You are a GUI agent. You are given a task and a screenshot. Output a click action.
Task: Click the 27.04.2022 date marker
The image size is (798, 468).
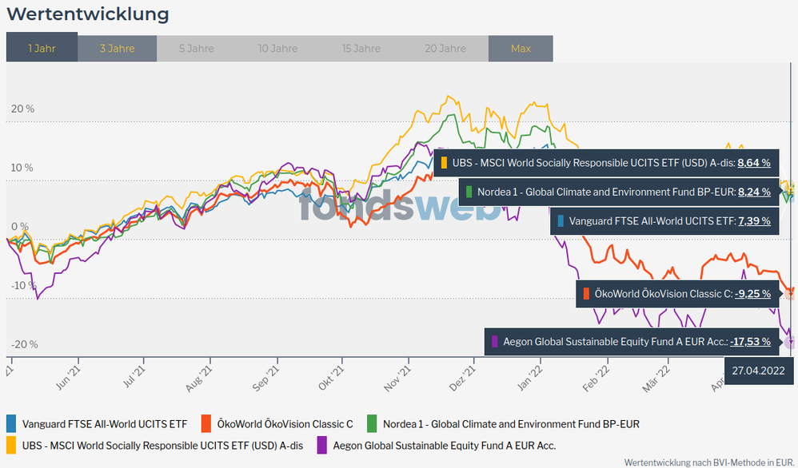758,370
